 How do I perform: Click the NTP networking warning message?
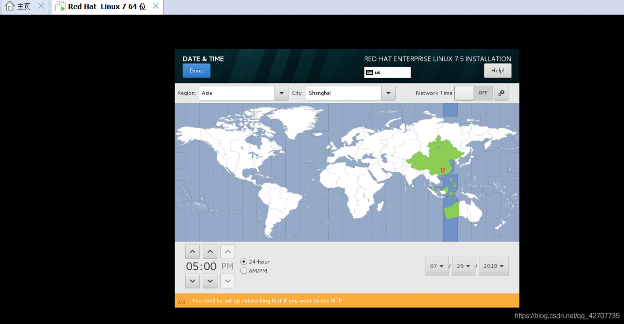[x=267, y=301]
